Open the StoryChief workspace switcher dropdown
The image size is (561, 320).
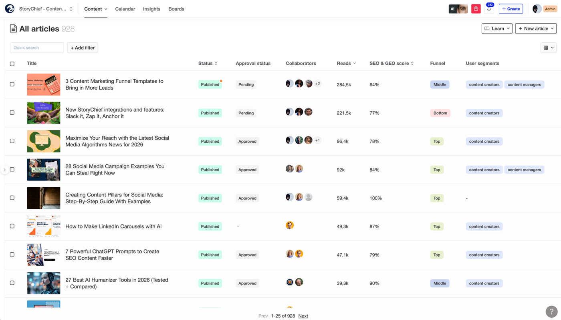(x=46, y=9)
